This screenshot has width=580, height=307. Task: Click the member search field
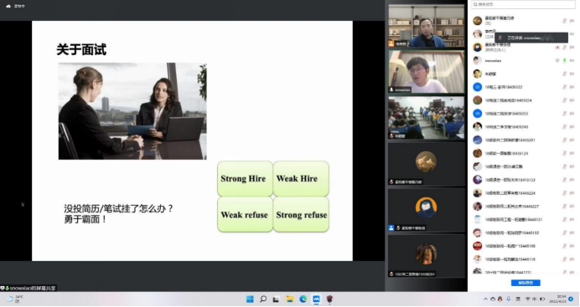[523, 4]
